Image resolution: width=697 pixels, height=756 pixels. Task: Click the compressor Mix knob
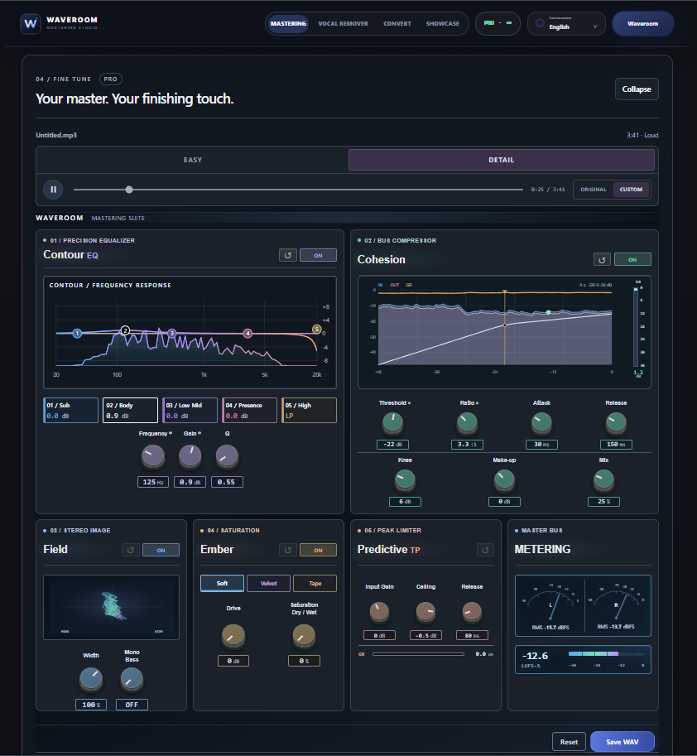pyautogui.click(x=603, y=480)
